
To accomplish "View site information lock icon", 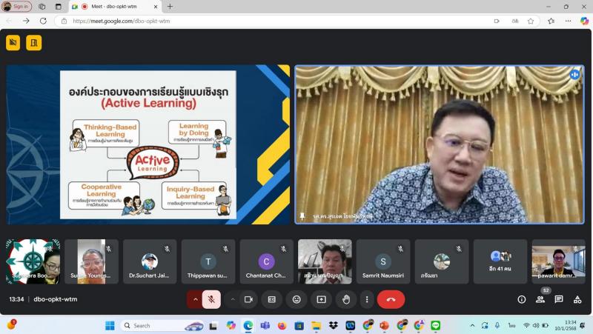I will [64, 21].
